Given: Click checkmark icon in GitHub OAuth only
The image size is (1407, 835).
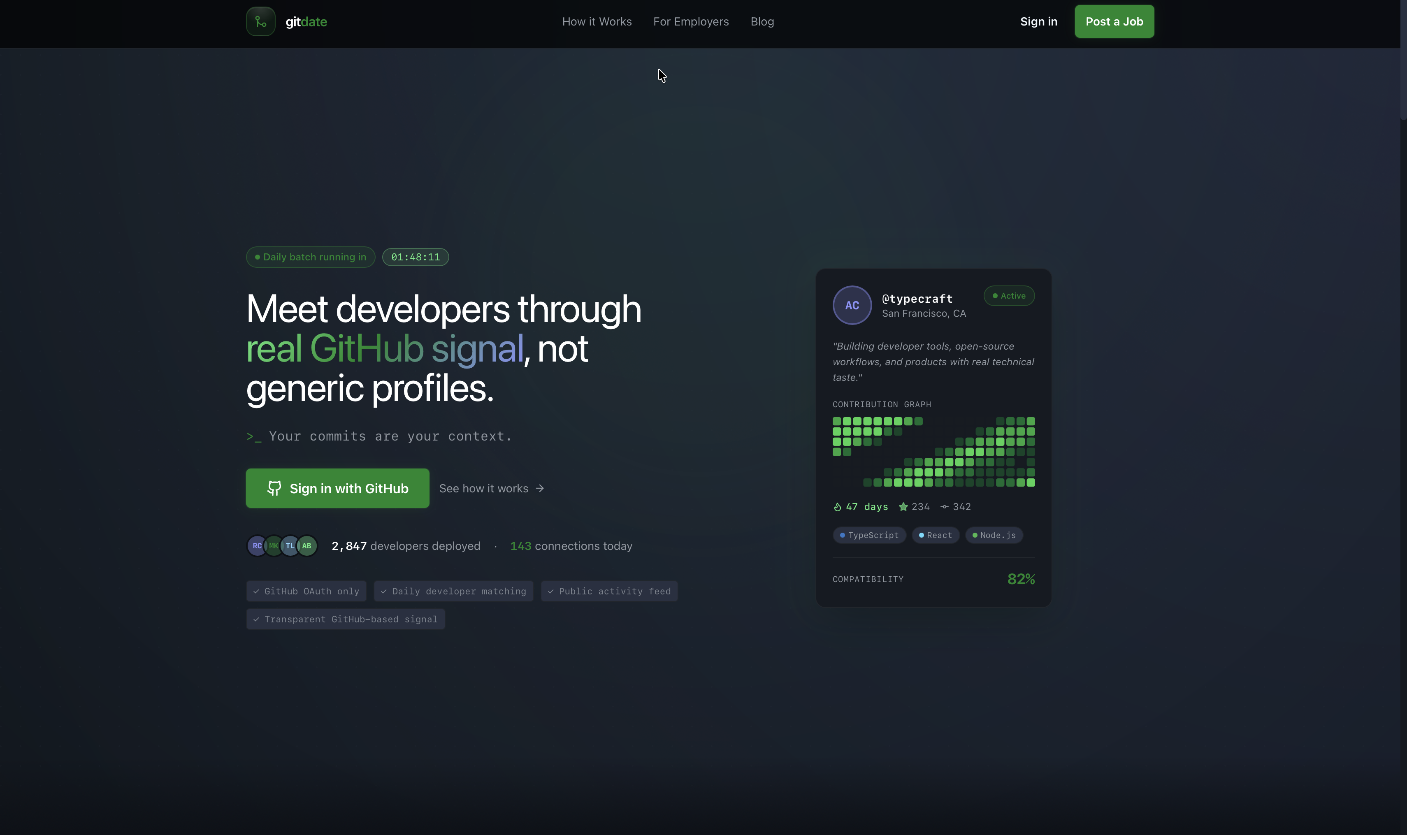Looking at the screenshot, I should 256,591.
